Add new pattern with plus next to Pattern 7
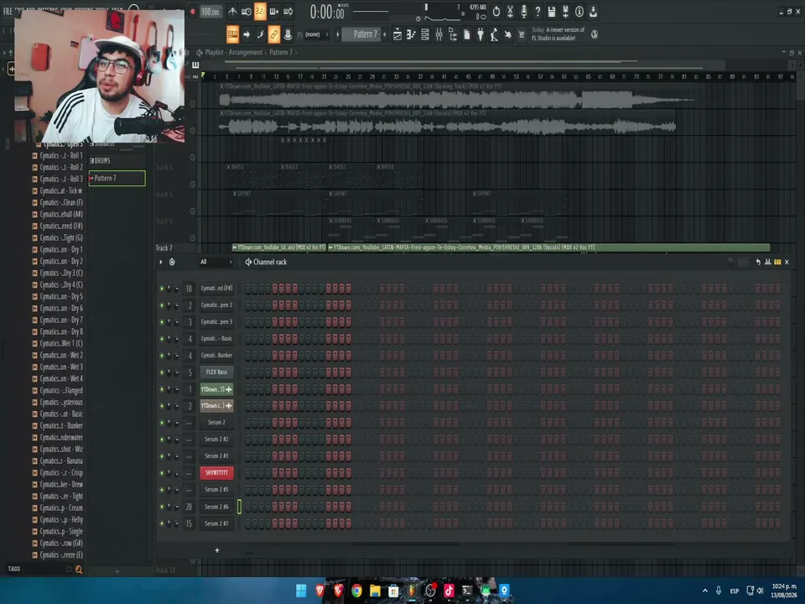Screen dimensions: 805x604 pyautogui.click(x=385, y=34)
